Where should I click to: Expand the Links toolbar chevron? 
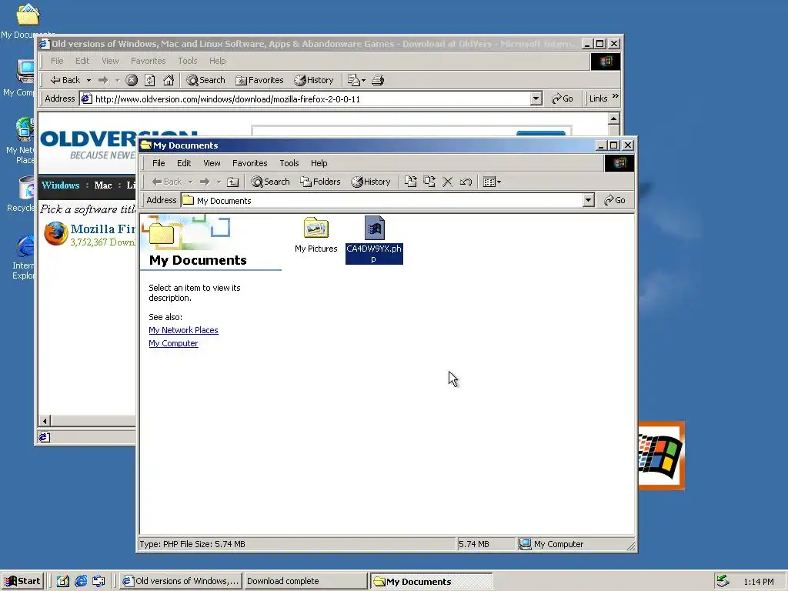point(616,96)
